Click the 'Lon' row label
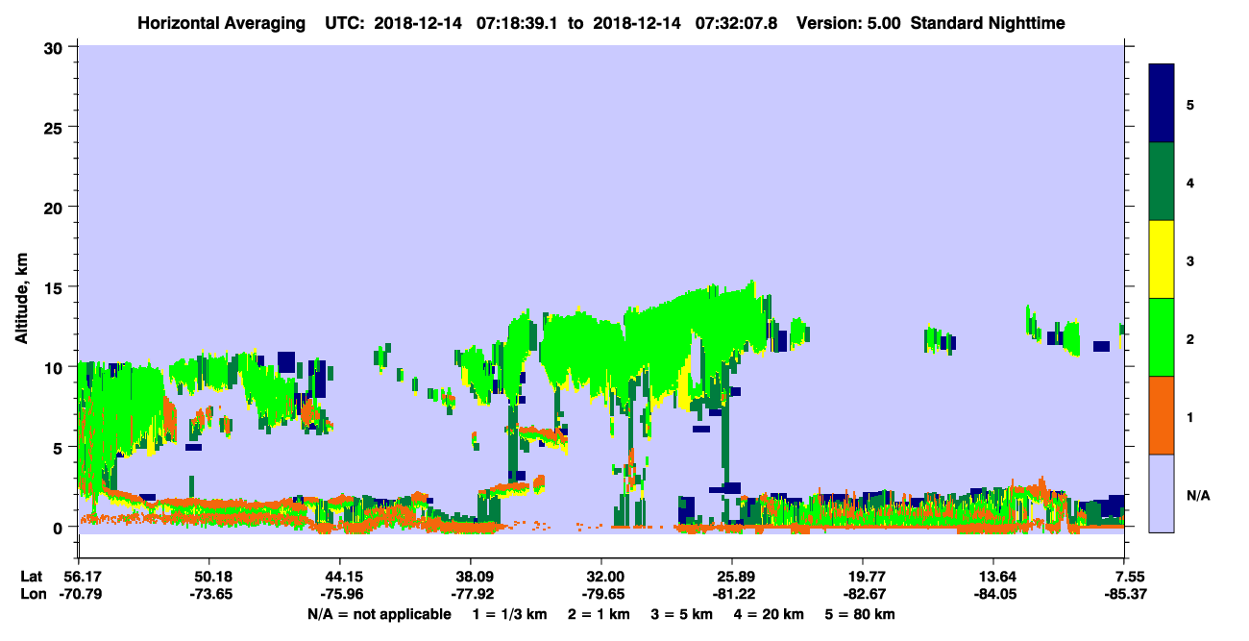 [32, 594]
